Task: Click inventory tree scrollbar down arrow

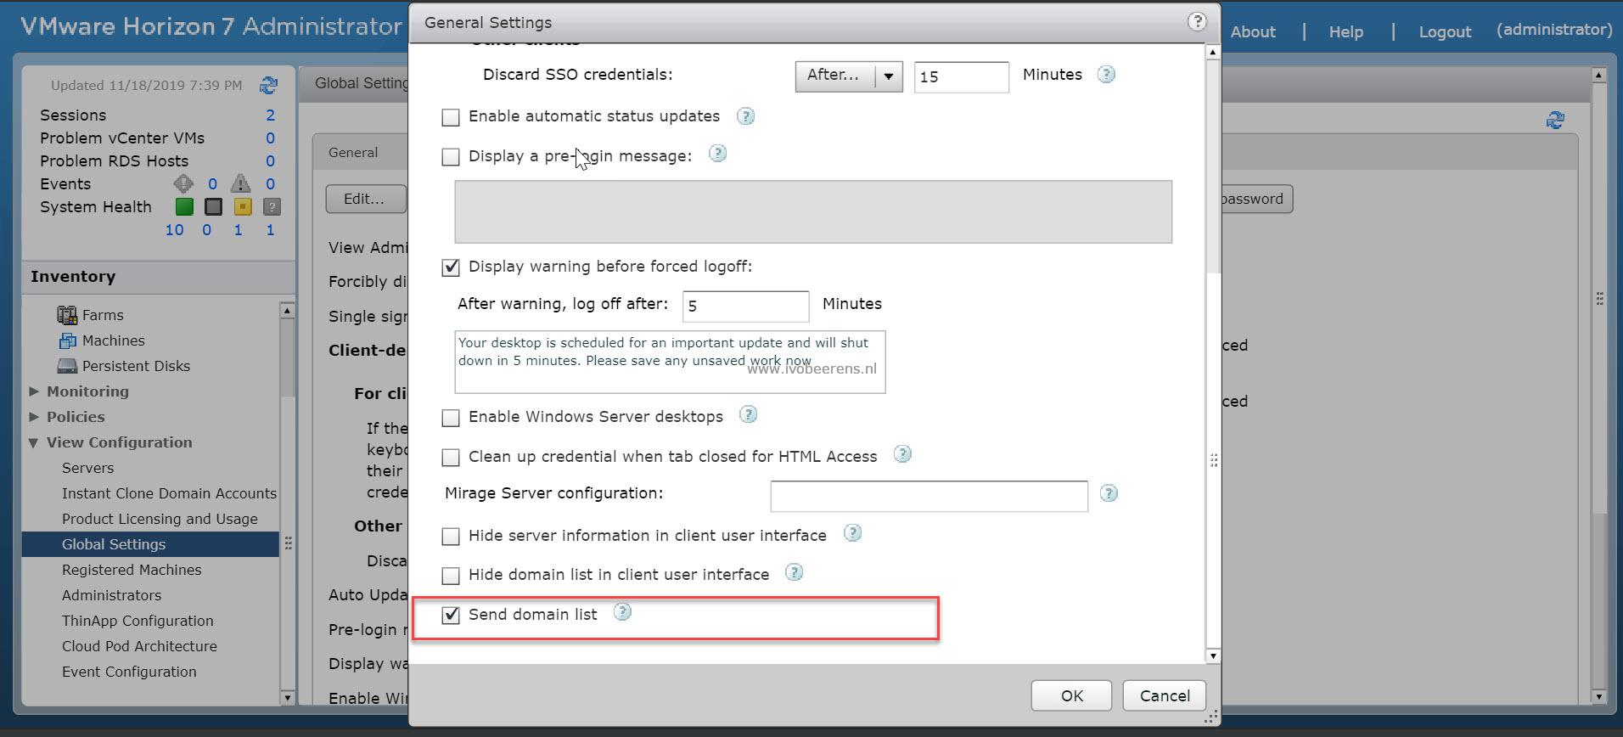Action: (287, 697)
